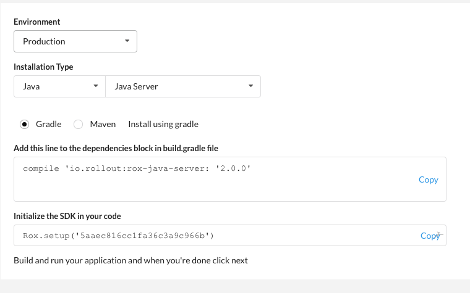Select the Maven radio button
This screenshot has height=293, width=470.
coord(79,124)
